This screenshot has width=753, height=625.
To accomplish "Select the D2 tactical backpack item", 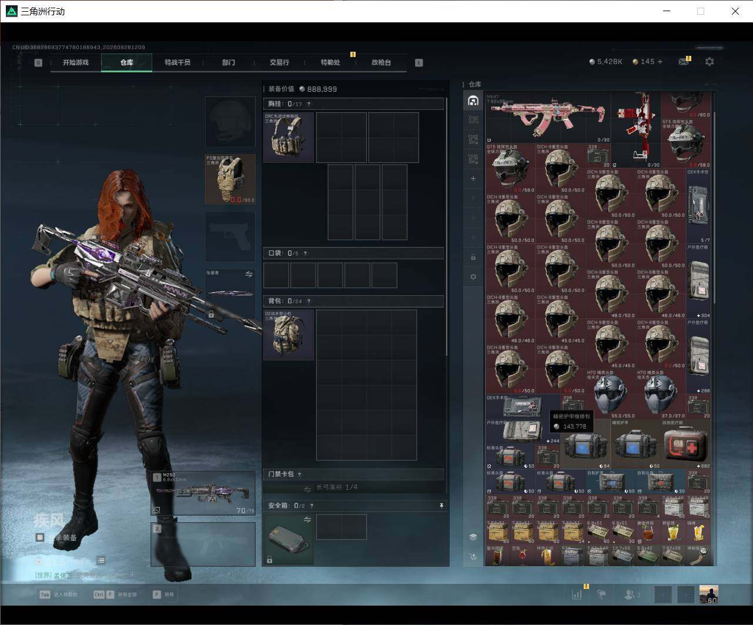I will 289,335.
